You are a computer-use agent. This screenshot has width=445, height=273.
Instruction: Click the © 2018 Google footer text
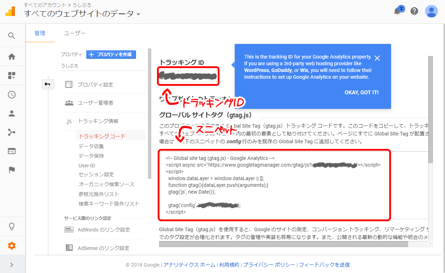142,265
